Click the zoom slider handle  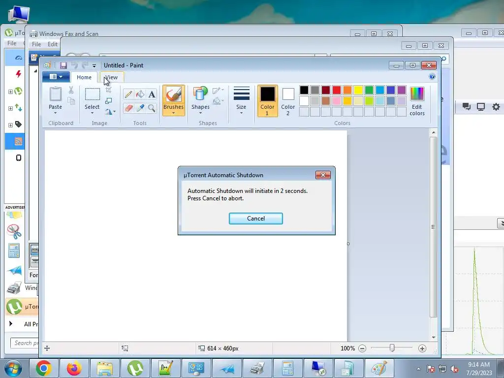tap(392, 348)
